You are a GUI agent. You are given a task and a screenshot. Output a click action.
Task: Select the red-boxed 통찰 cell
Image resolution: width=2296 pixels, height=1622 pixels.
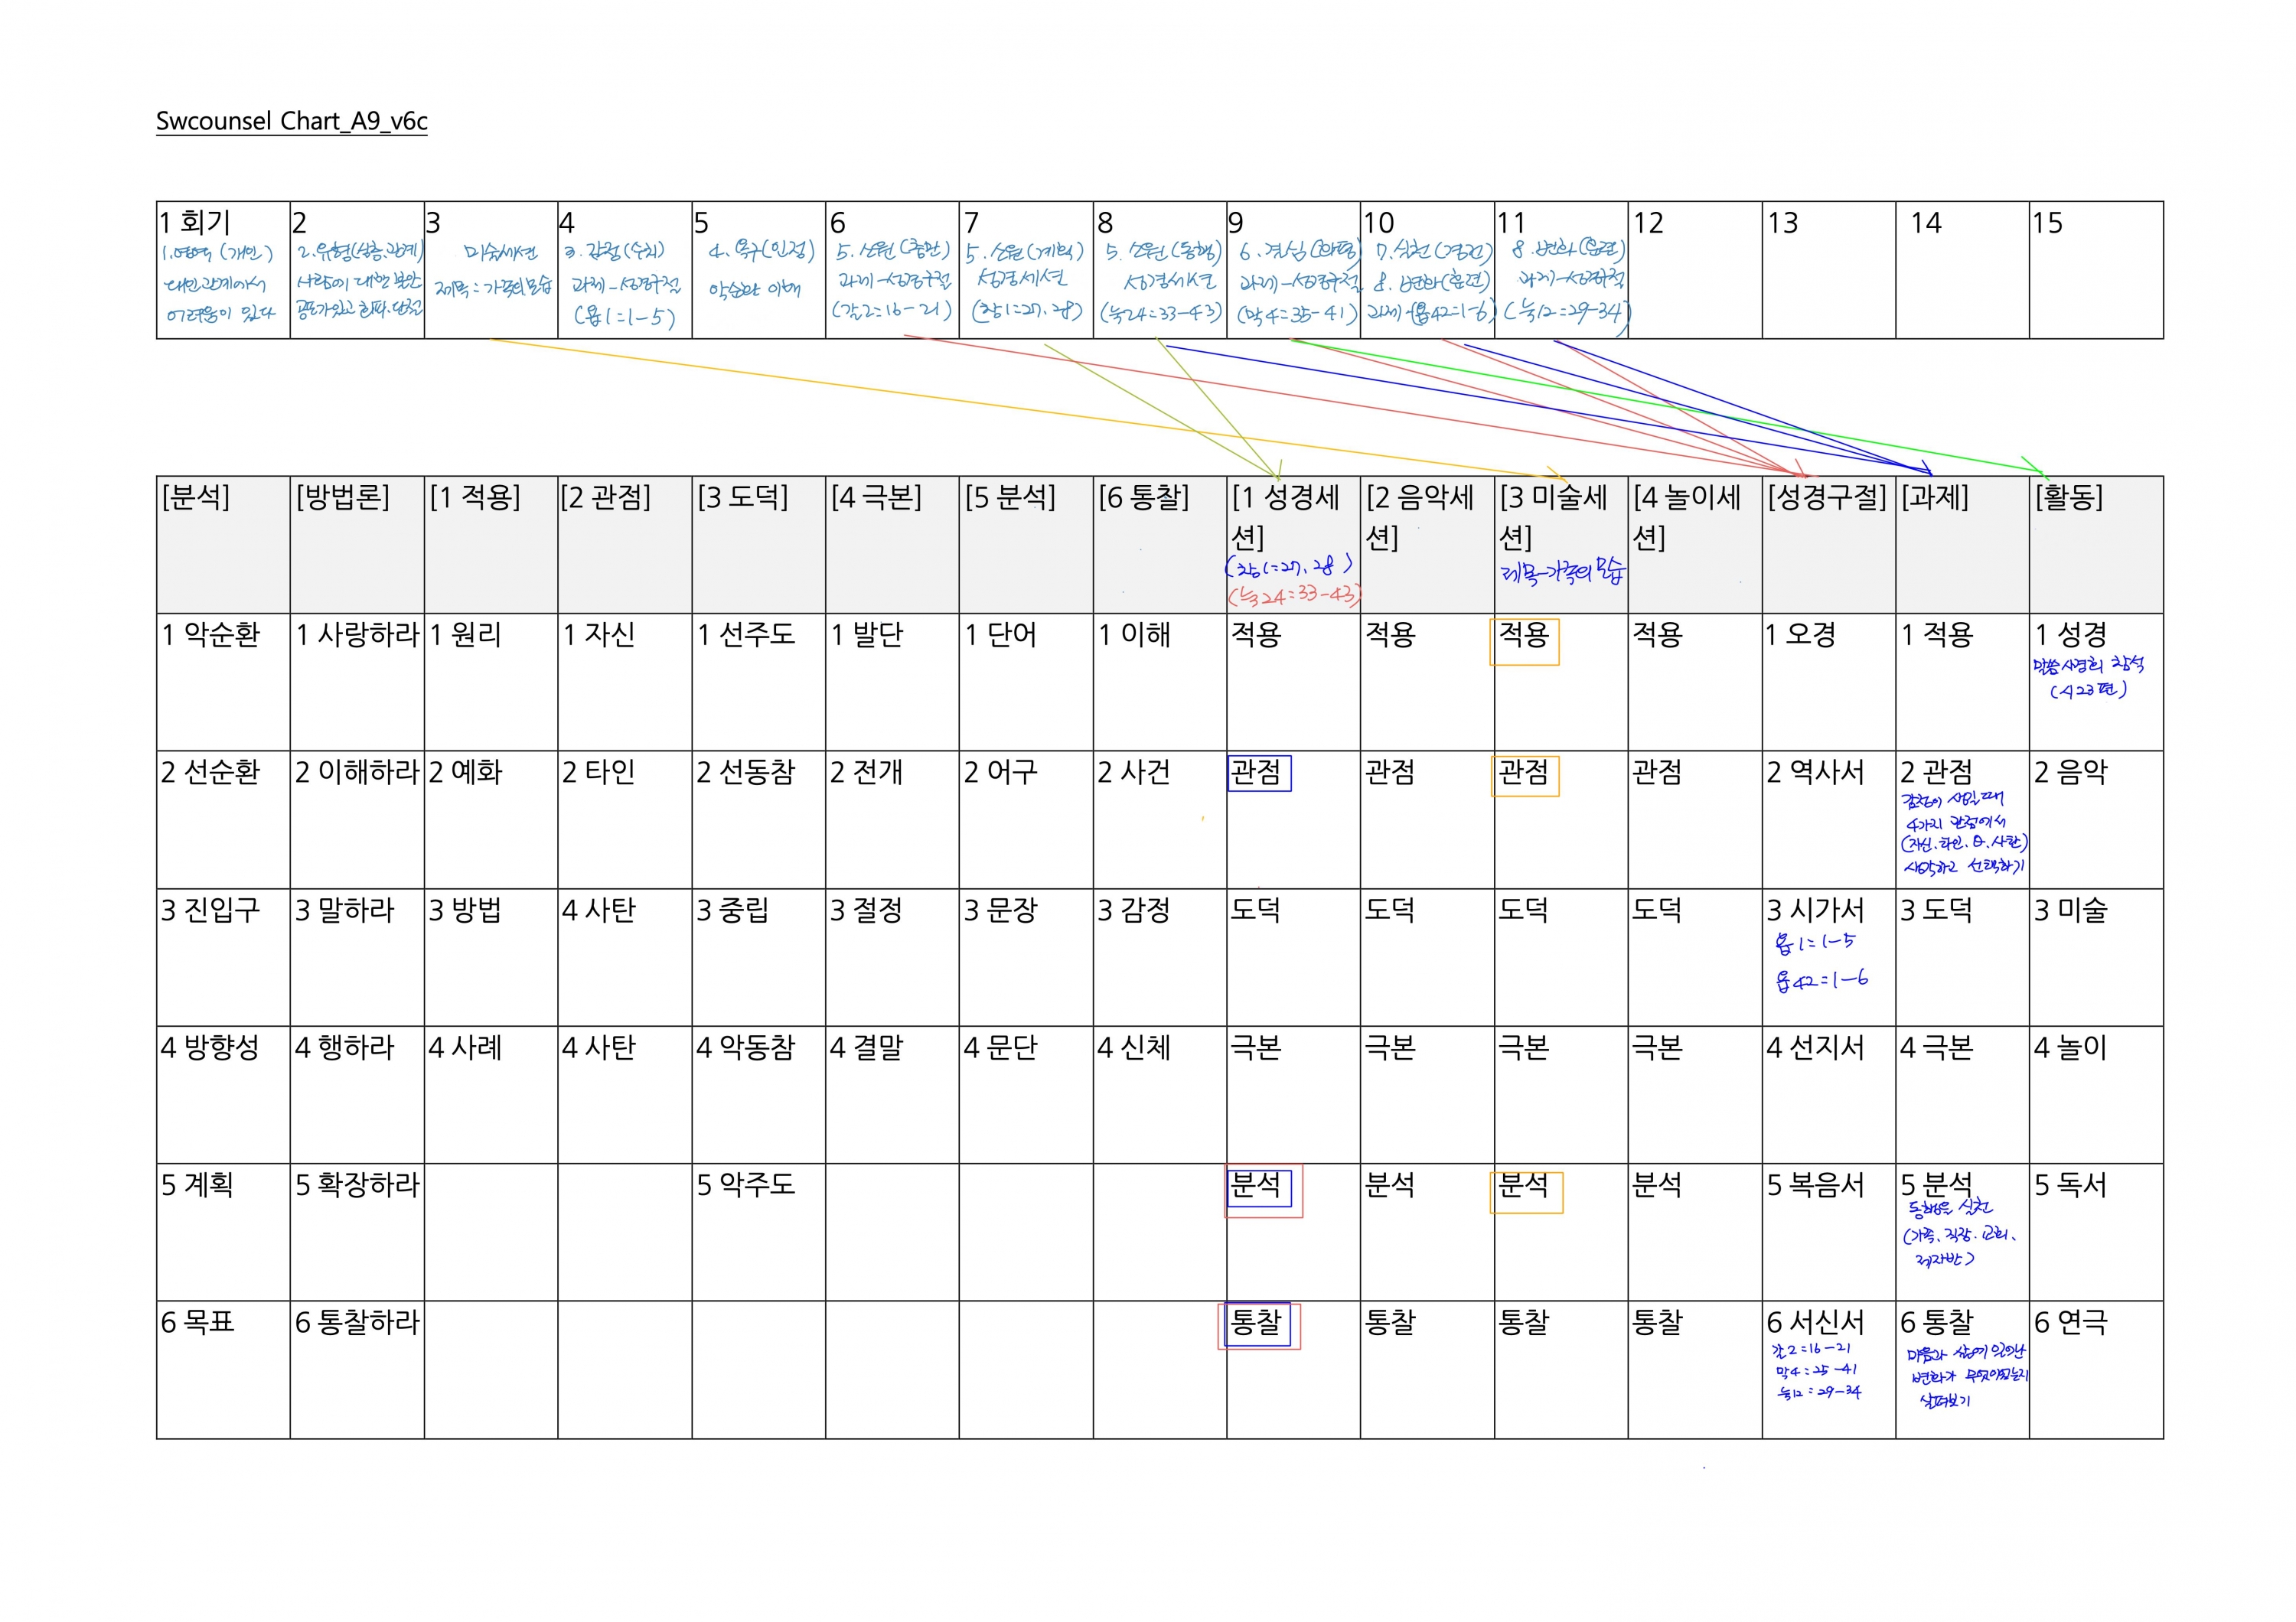1257,1324
